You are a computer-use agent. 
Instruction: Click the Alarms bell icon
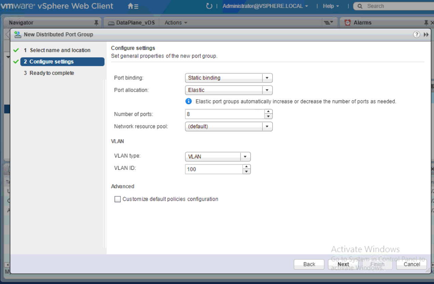(347, 23)
